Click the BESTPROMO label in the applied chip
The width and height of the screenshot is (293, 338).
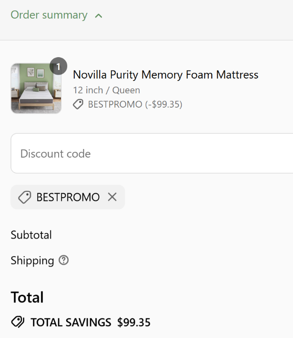pos(68,197)
